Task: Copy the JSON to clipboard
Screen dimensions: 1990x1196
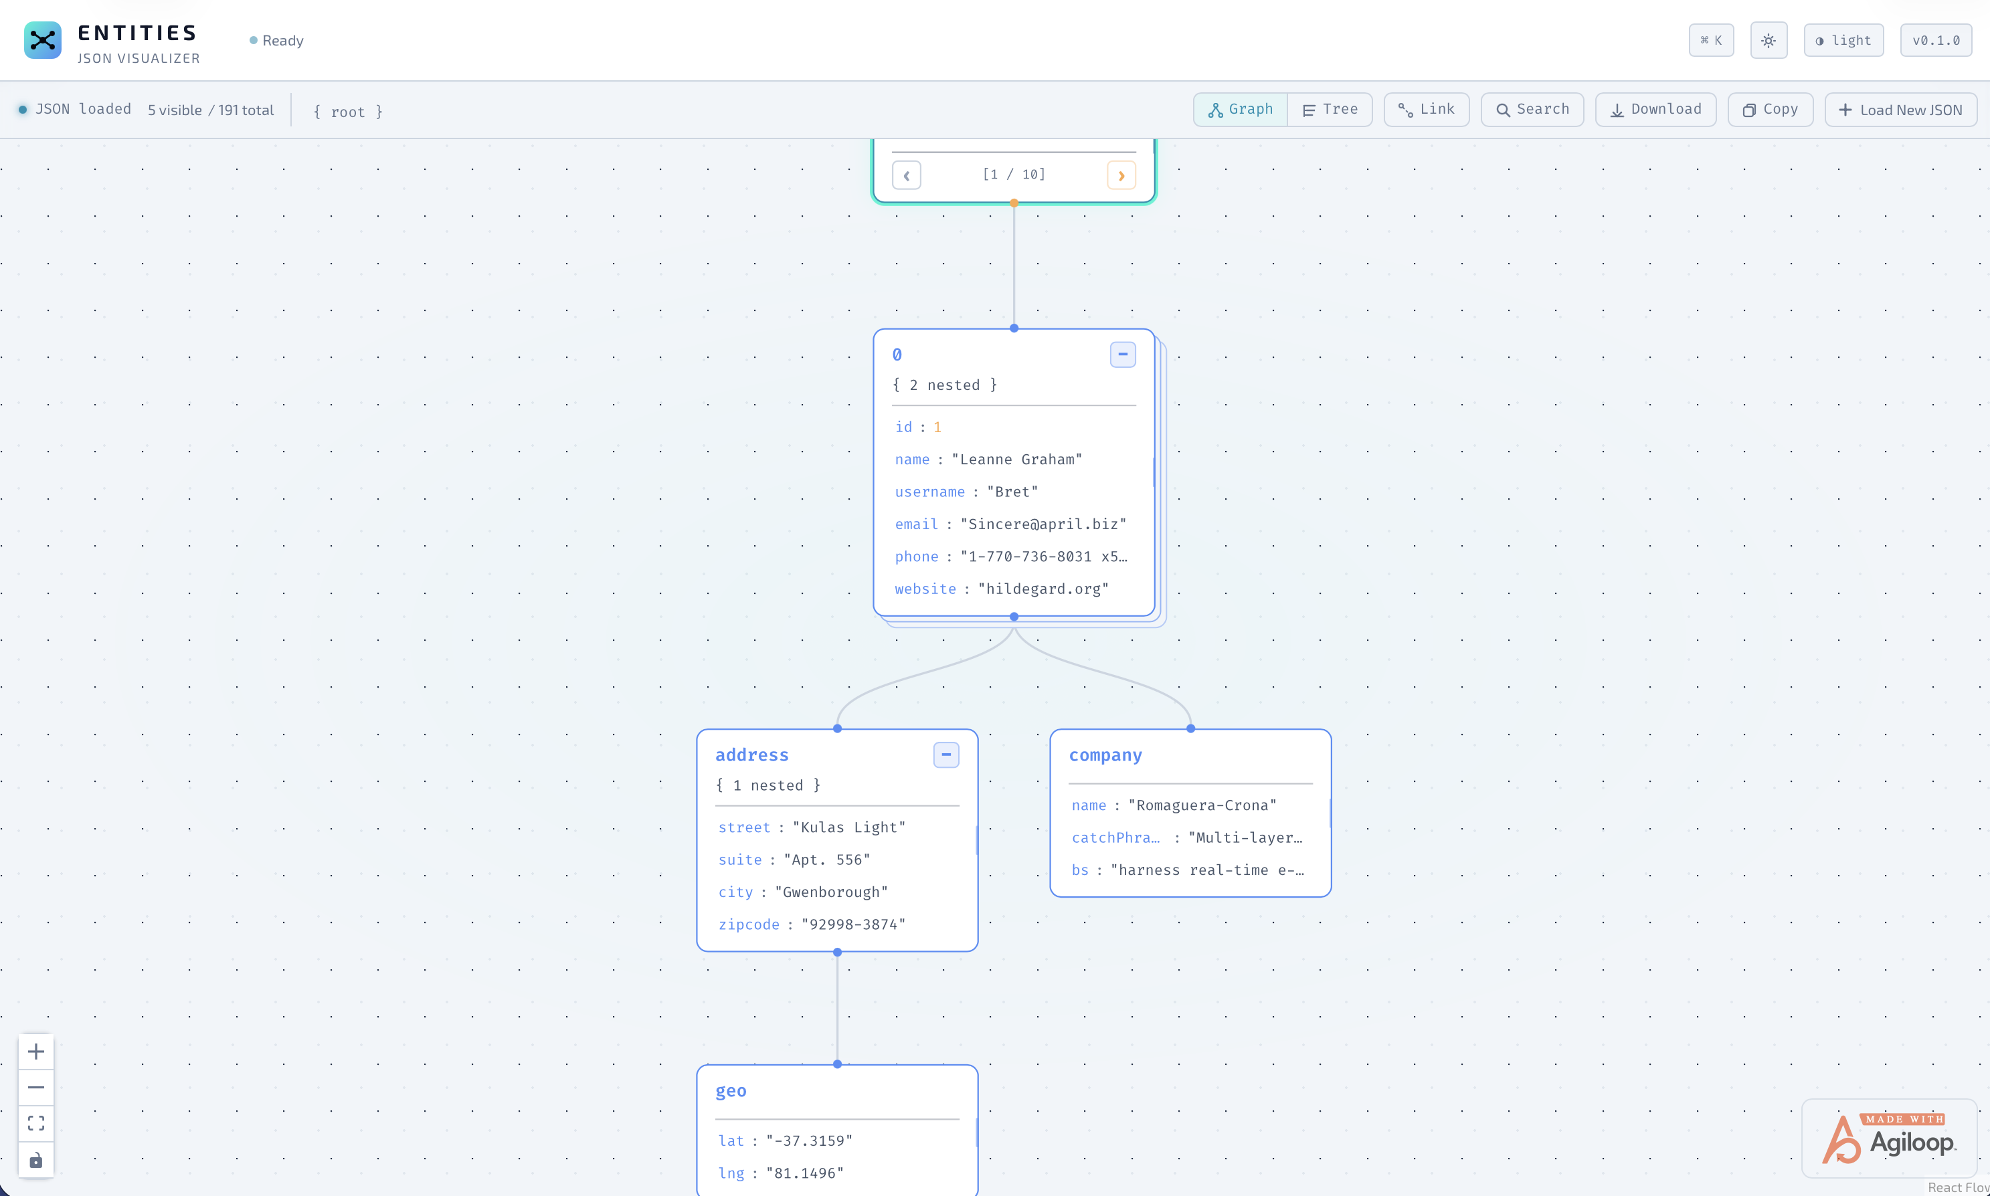Action: point(1769,109)
